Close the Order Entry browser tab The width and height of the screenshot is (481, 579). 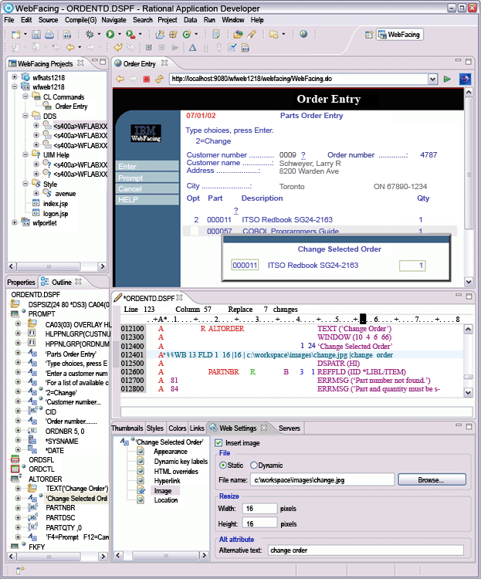point(164,63)
